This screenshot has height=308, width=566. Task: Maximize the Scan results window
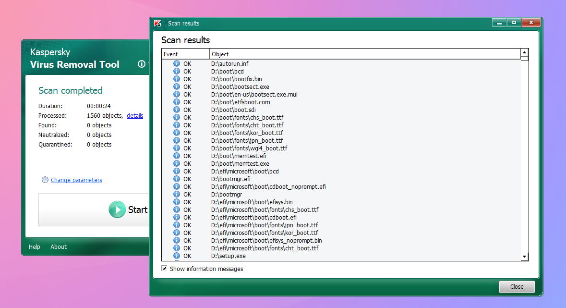tap(514, 23)
